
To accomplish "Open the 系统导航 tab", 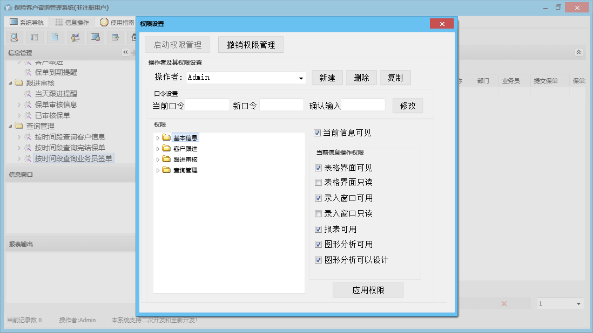I will click(x=26, y=22).
